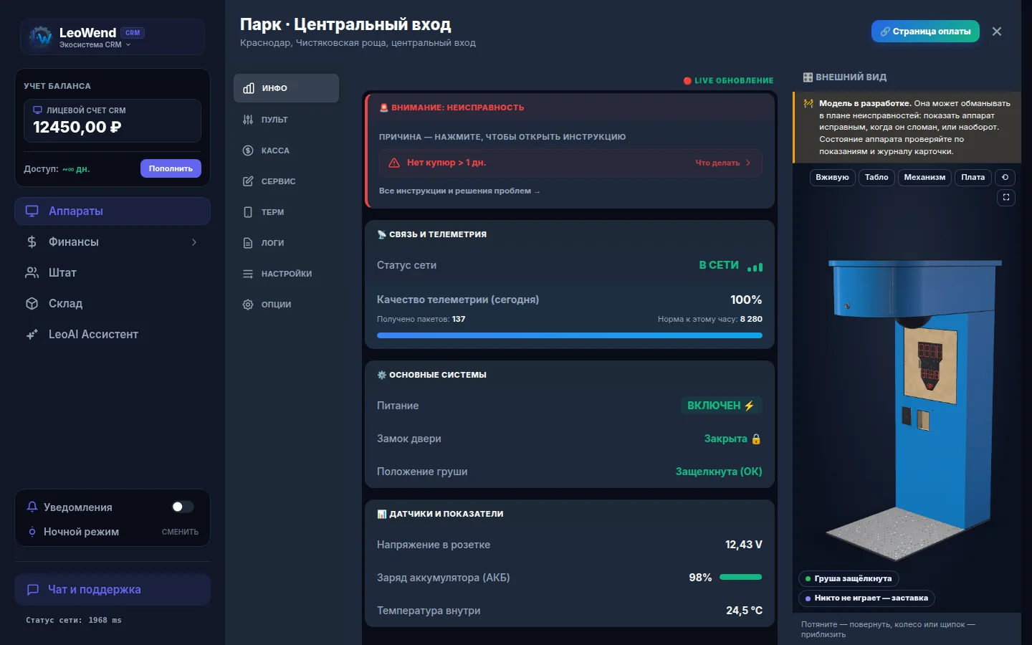Click the reset view rotation icon

(x=1005, y=177)
